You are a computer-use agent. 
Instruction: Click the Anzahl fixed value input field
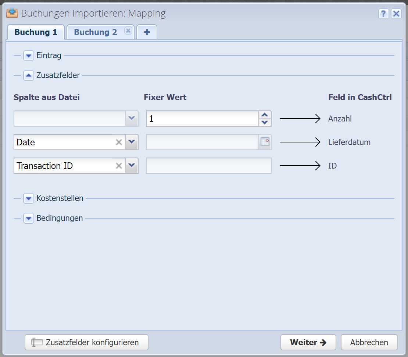click(x=202, y=119)
